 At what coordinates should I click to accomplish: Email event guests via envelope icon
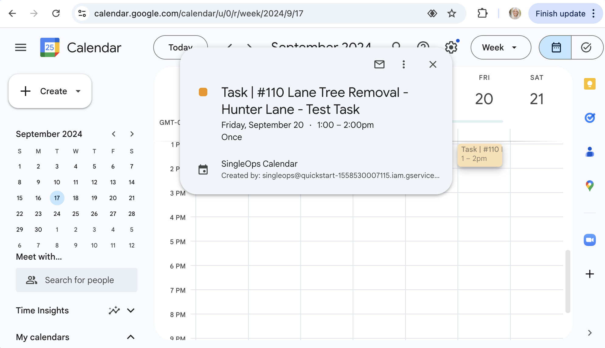pyautogui.click(x=379, y=64)
